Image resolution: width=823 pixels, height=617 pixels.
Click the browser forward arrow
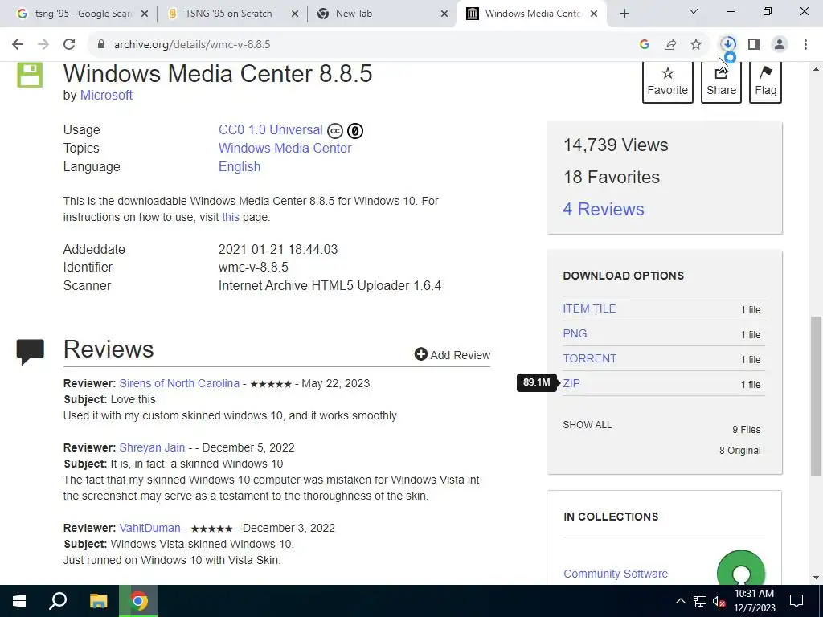(43, 45)
